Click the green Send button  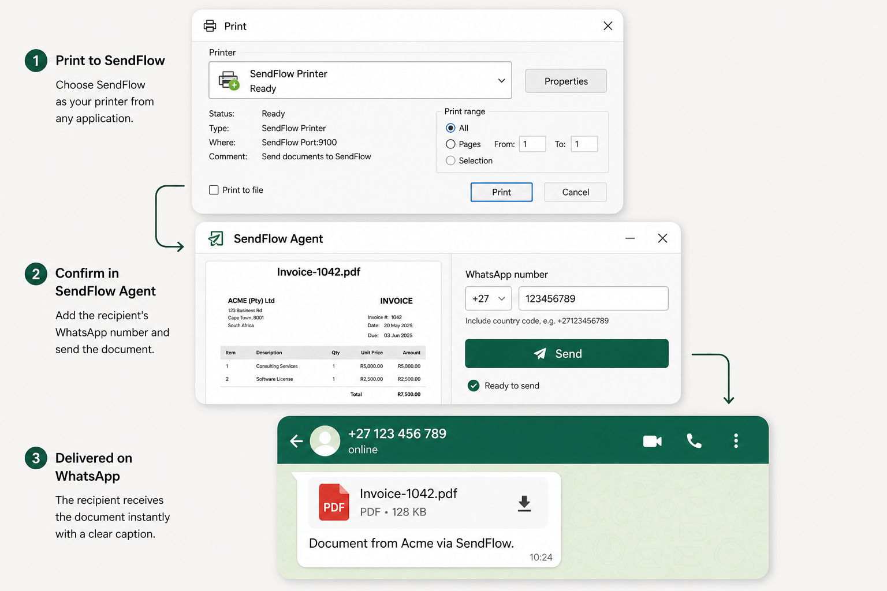coord(567,353)
